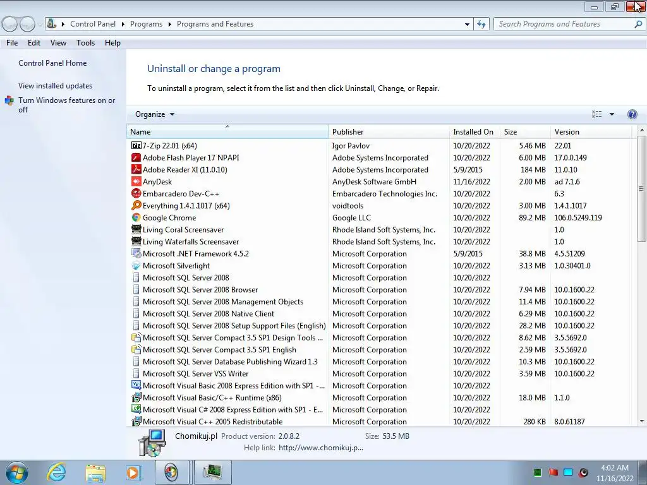Click the list scrollbar down arrow
The height and width of the screenshot is (485, 647).
(642, 421)
